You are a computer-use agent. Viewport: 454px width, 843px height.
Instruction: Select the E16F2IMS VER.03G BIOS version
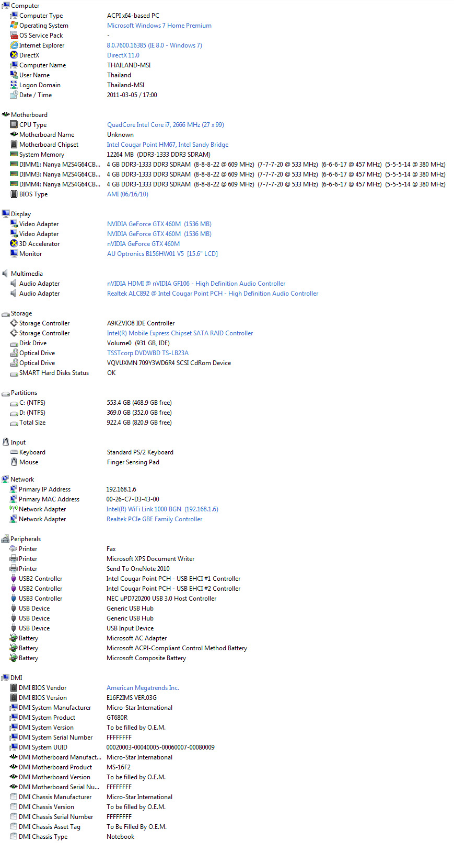132,698
